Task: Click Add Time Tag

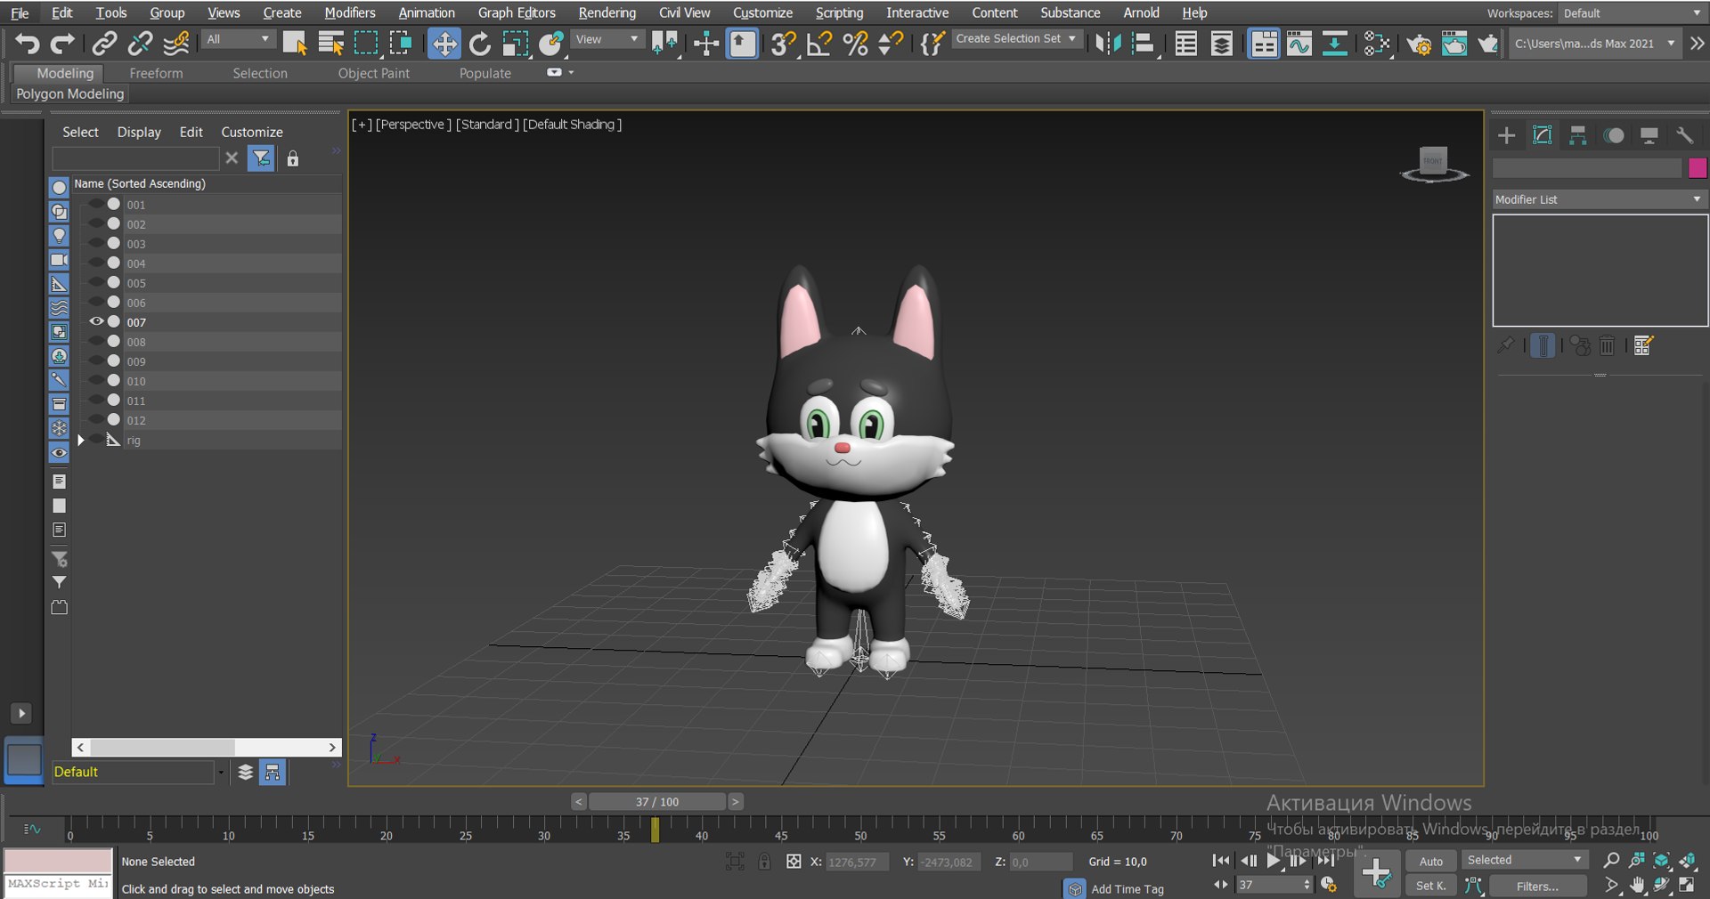Action: pos(1127,888)
